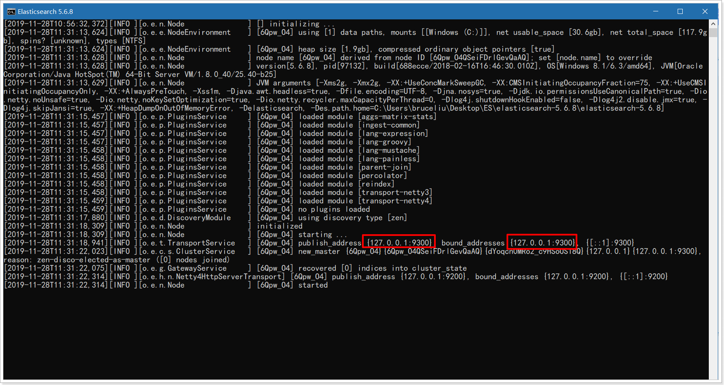Viewport: 724px width, 385px height.
Task: Click the timestamp "2019-11-28T11:31:17,880"
Action: (56, 218)
